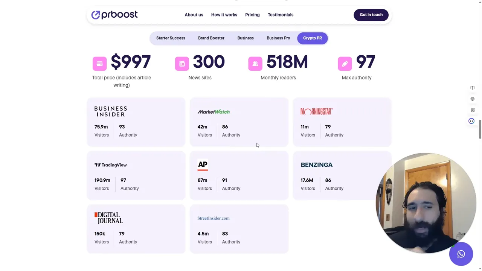482x271 pixels.
Task: Click Morningstar's 11m visitors value
Action: 305,127
